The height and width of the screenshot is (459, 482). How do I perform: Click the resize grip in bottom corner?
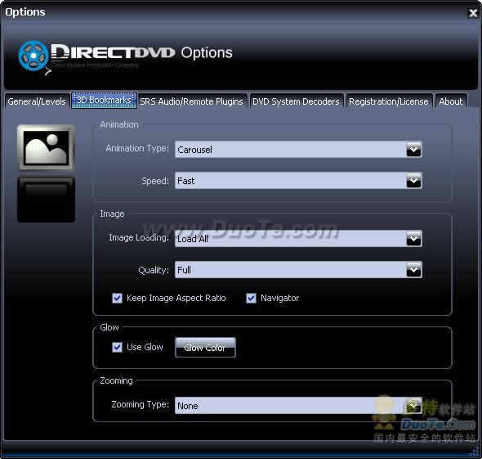coord(475,452)
